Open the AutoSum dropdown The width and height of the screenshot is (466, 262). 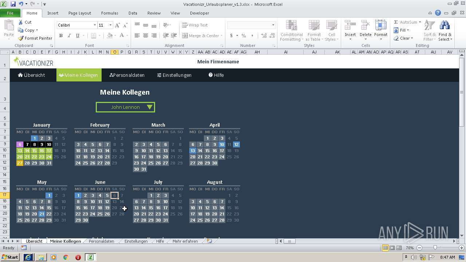pos(420,22)
